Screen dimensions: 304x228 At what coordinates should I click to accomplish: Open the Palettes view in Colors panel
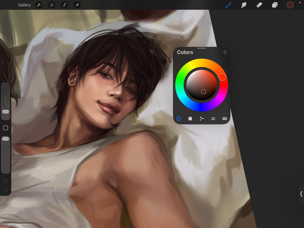click(224, 119)
